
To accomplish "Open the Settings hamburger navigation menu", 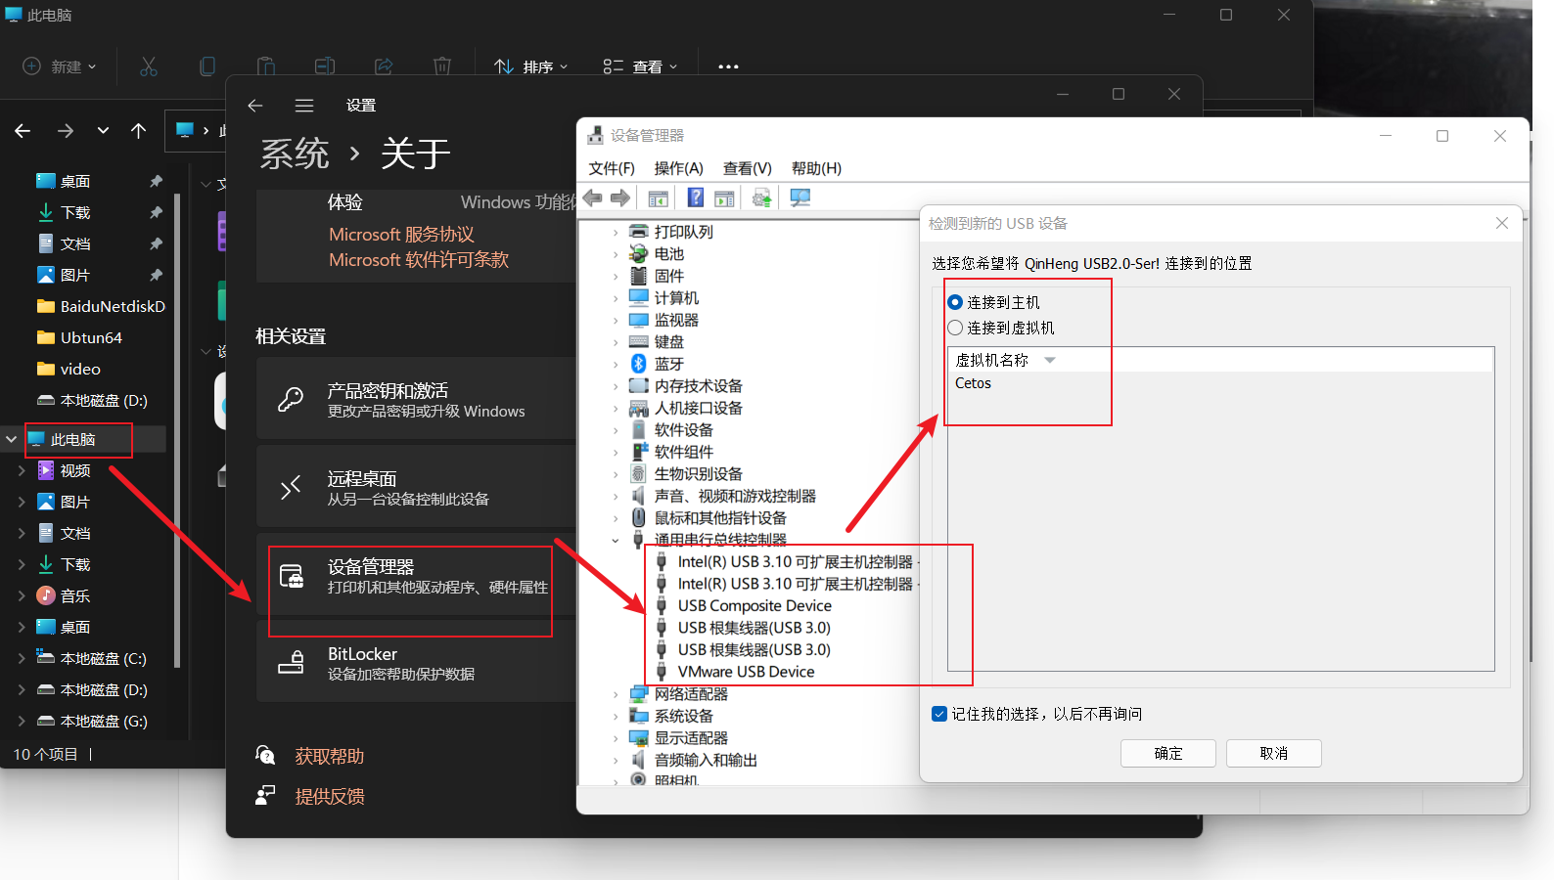I will (x=304, y=106).
